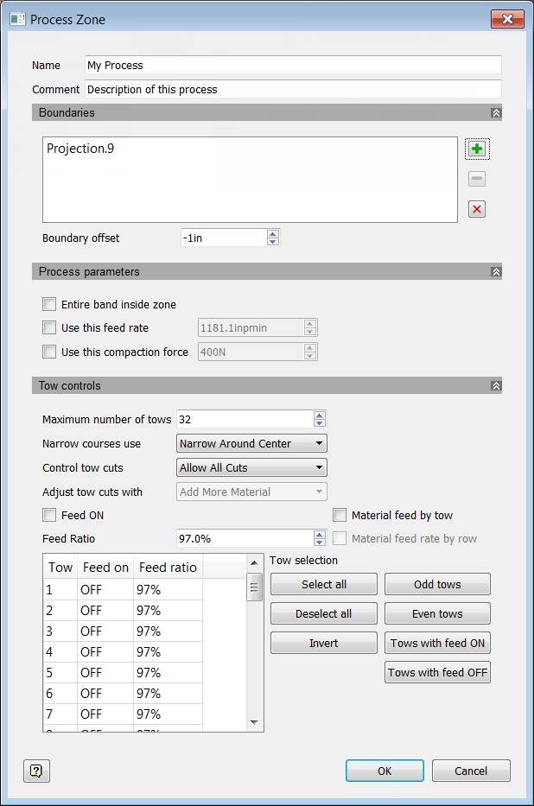The width and height of the screenshot is (534, 806).
Task: Collapse the Boundaries section header
Action: (496, 112)
